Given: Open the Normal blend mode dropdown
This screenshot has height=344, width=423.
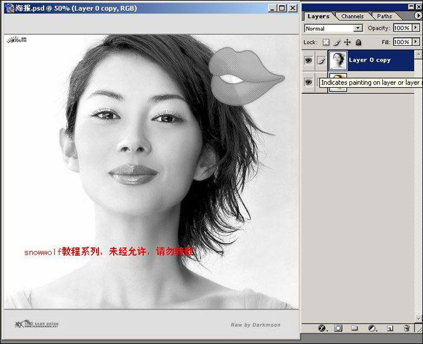Looking at the screenshot, I should click(x=358, y=28).
